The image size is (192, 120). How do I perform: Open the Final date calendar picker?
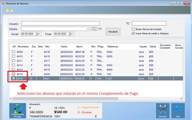pyautogui.click(x=71, y=34)
